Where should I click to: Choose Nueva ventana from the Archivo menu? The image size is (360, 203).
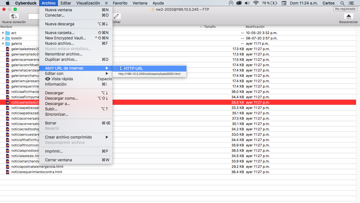[76, 10]
